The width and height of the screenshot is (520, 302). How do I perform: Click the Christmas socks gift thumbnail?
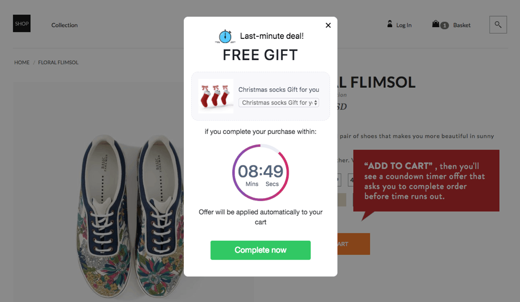coord(216,96)
